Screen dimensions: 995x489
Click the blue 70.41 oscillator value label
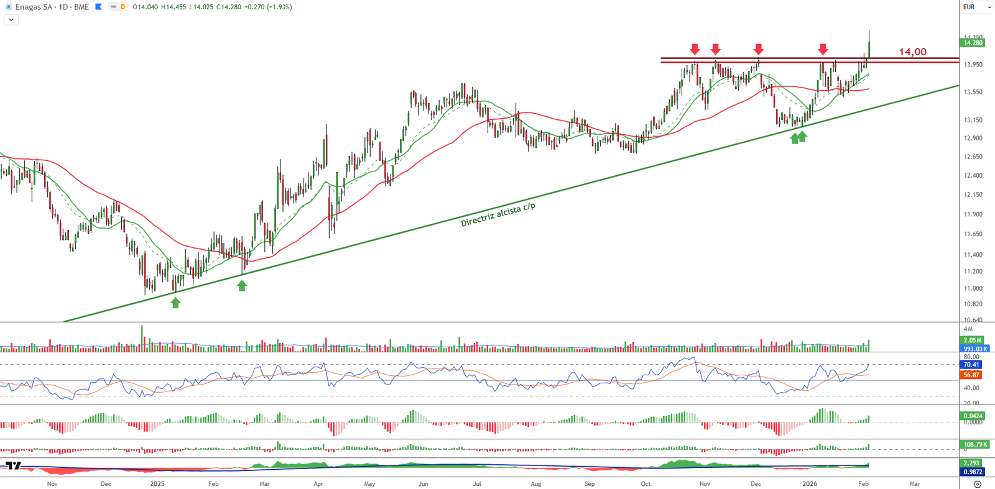tap(971, 365)
